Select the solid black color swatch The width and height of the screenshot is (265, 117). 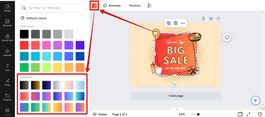pos(24,34)
